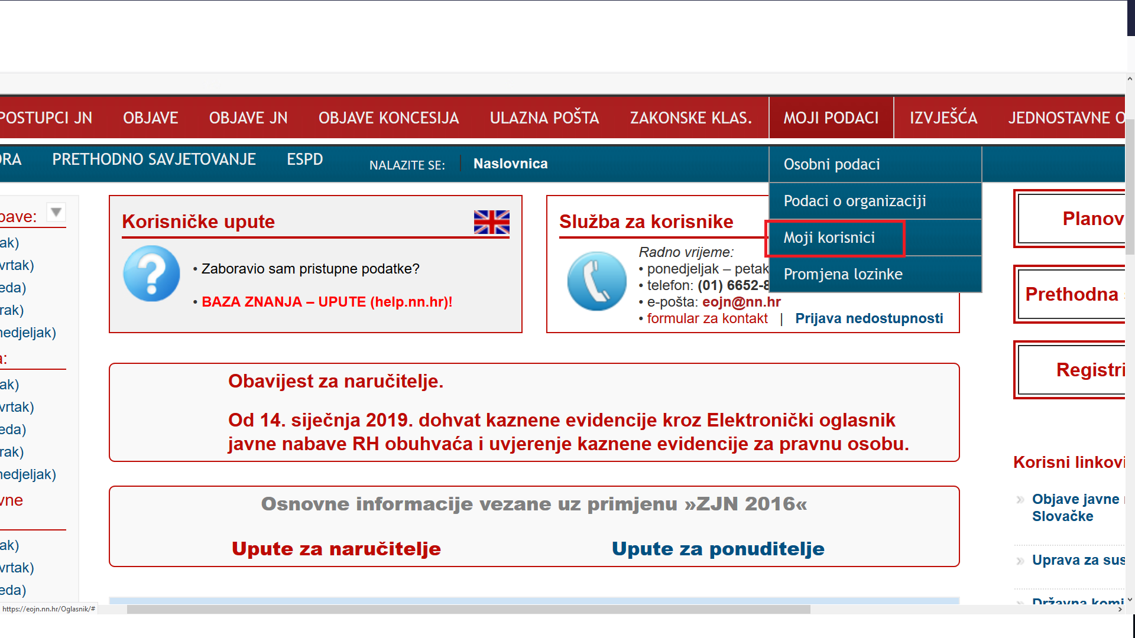Select Promjena lozinke option
The width and height of the screenshot is (1135, 638).
pyautogui.click(x=875, y=274)
